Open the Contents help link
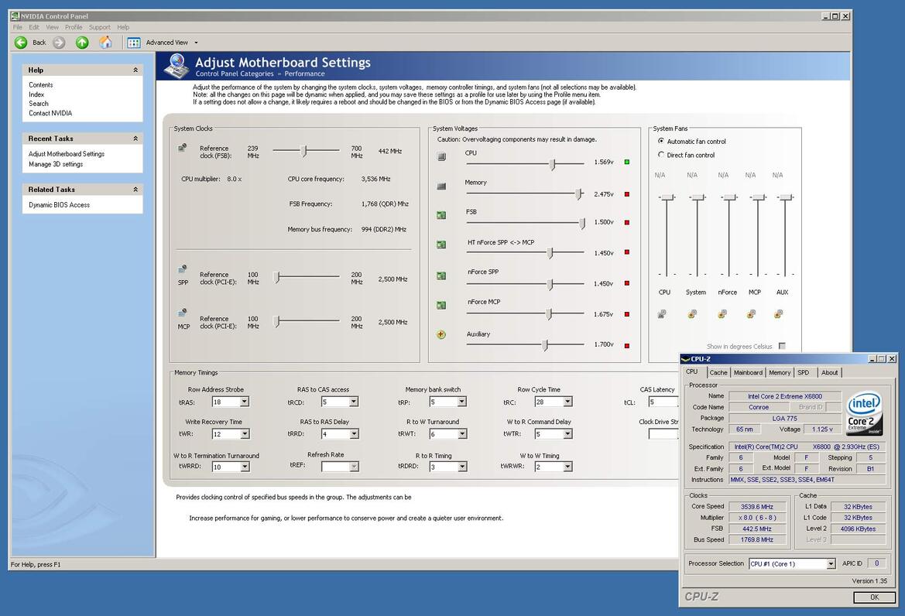The image size is (905, 616). (x=40, y=85)
